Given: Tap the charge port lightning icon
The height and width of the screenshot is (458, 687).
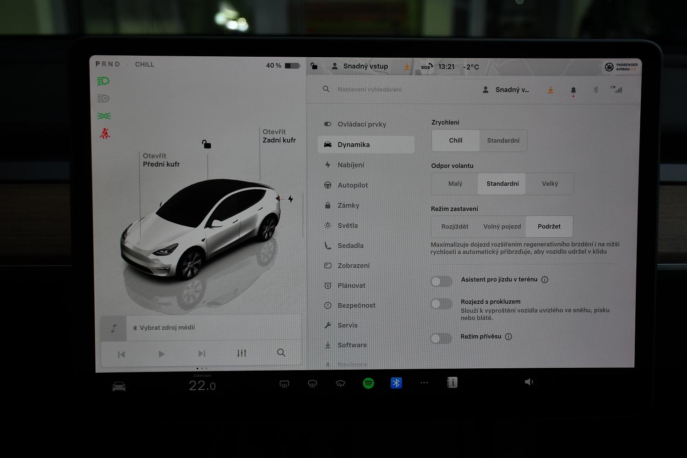Looking at the screenshot, I should 290,199.
